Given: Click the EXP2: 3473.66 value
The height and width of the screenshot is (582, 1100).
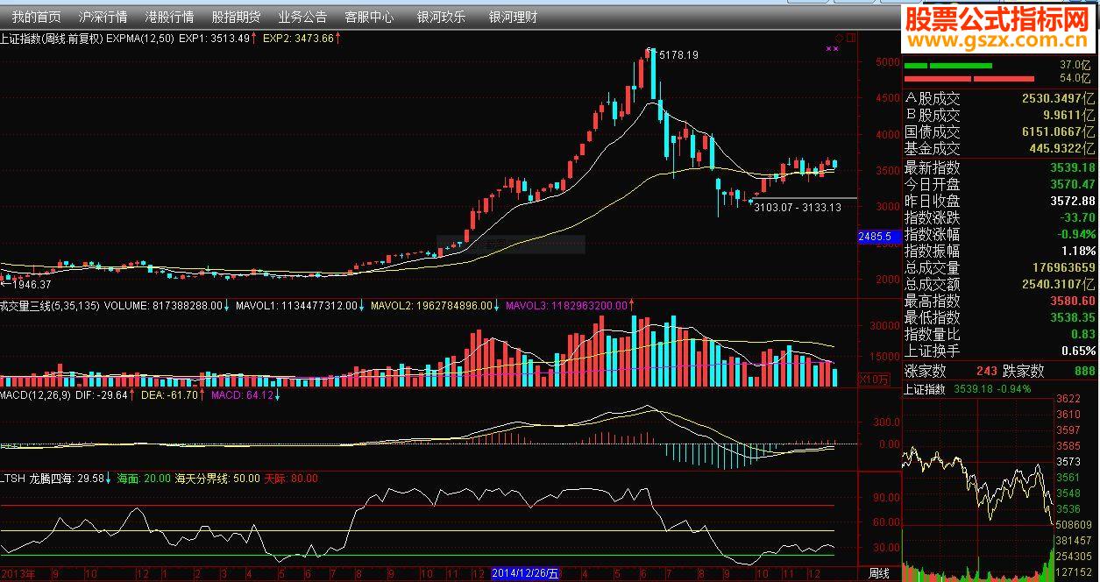Looking at the screenshot, I should (x=298, y=39).
